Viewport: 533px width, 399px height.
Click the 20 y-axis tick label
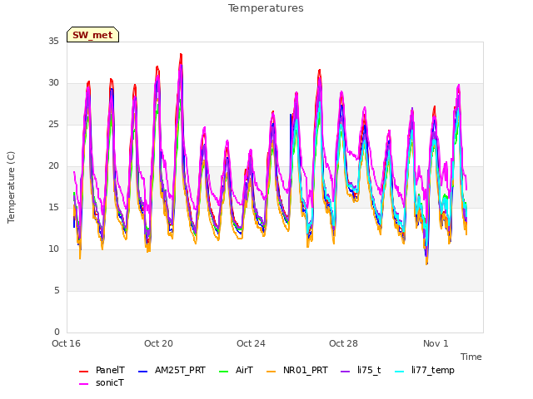point(53,166)
